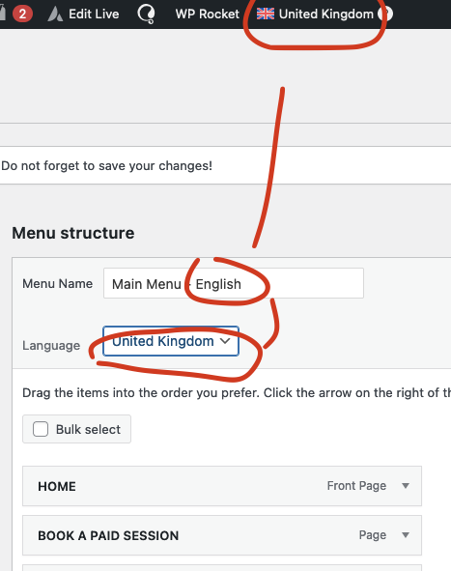
Task: Open the Language dropdown set to United Kingdom
Action: coord(171,341)
